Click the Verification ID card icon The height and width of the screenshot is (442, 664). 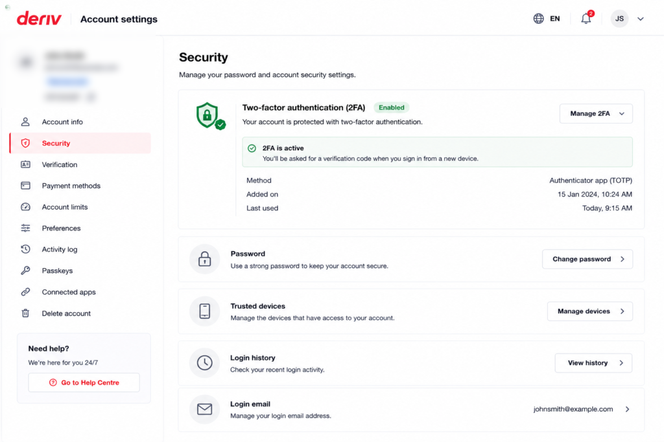click(25, 164)
